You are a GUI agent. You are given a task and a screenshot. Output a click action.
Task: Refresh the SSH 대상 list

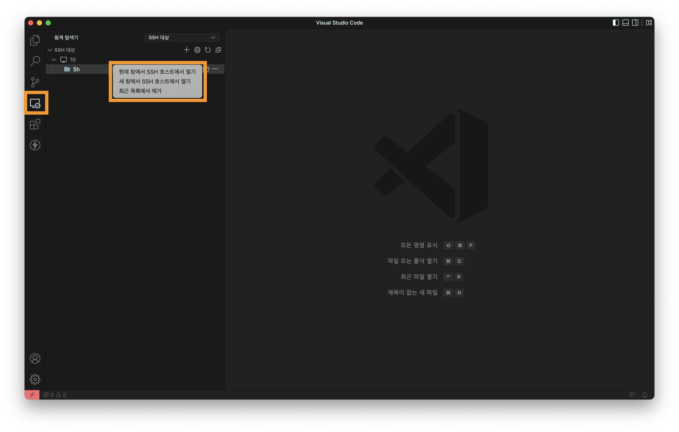pos(208,50)
